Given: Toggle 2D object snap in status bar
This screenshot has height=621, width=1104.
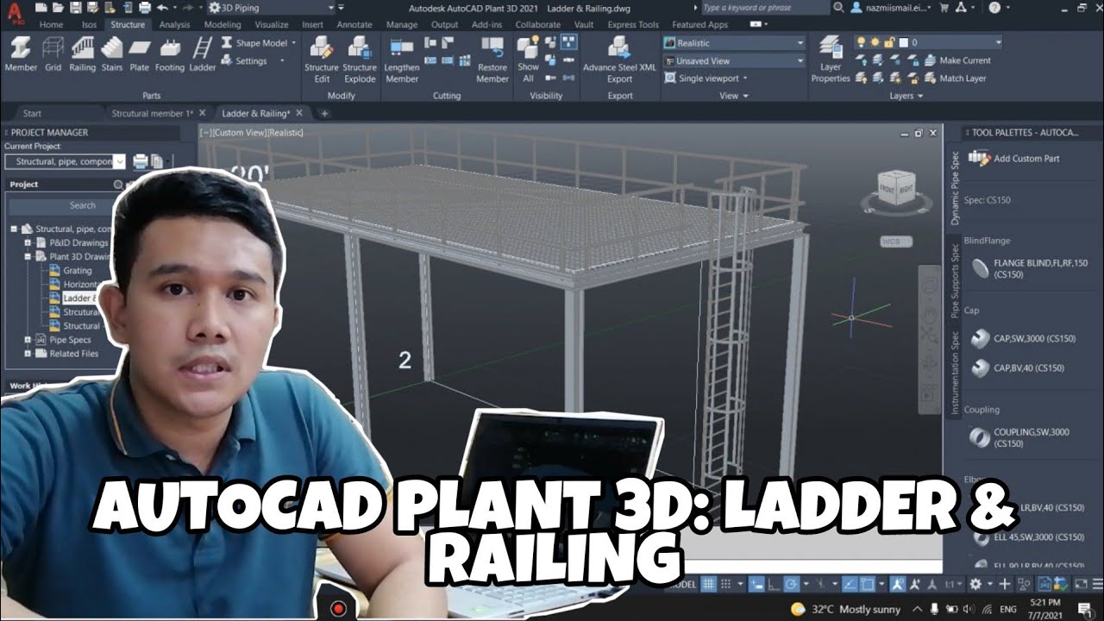Looking at the screenshot, I should pyautogui.click(x=869, y=584).
